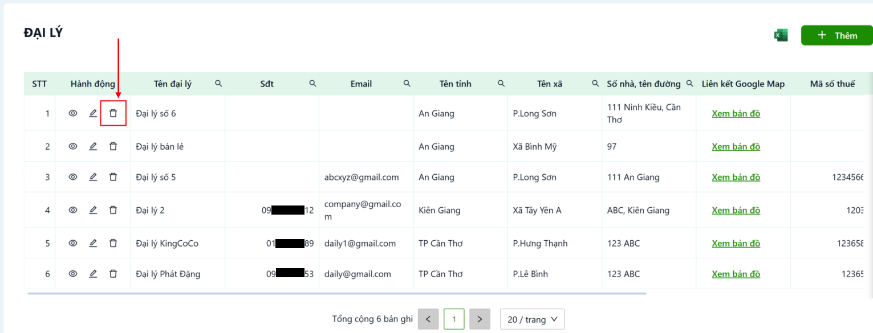Delete the Đại lý số 5 row
This screenshot has height=333, width=873.
click(113, 177)
